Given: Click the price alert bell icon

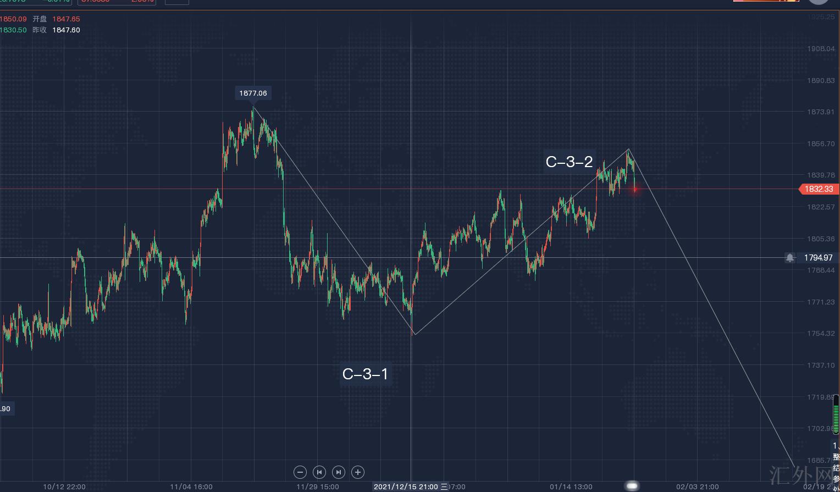Looking at the screenshot, I should click(x=790, y=257).
